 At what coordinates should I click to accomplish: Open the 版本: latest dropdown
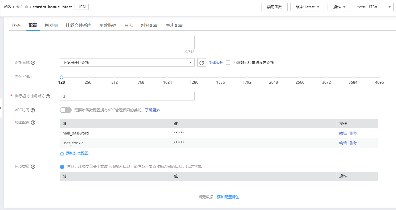[x=308, y=7]
